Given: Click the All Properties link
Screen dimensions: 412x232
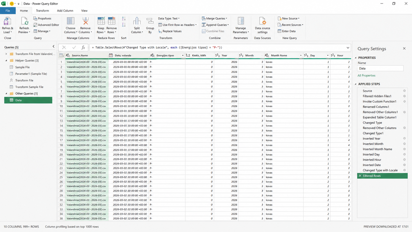Looking at the screenshot, I should click(366, 76).
